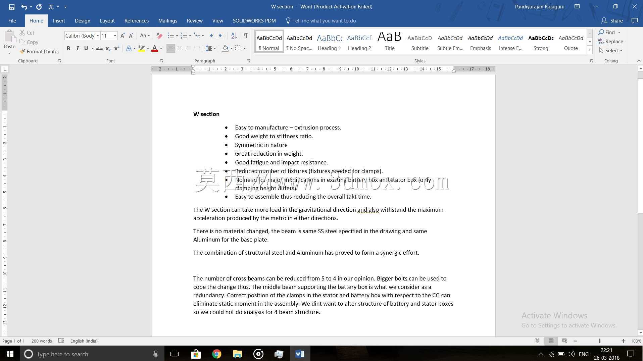
Task: Toggle italic formatting
Action: [77, 49]
